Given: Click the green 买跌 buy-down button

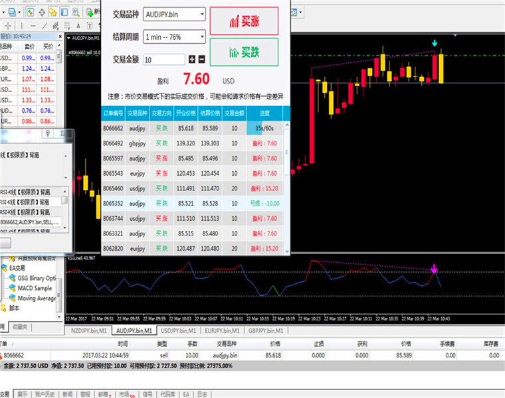Looking at the screenshot, I should pos(244,52).
